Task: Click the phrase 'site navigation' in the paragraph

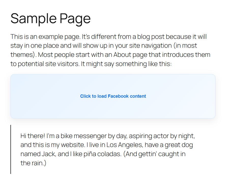Action: point(150,45)
